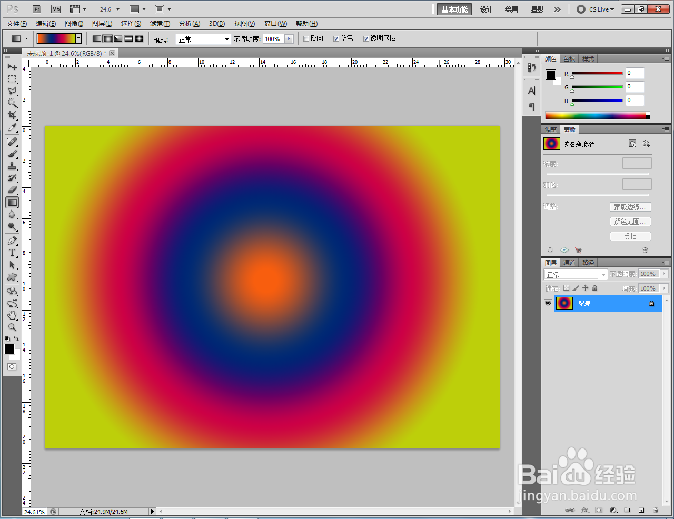674x519 pixels.
Task: Create new fill or adjustment layer
Action: [x=613, y=510]
